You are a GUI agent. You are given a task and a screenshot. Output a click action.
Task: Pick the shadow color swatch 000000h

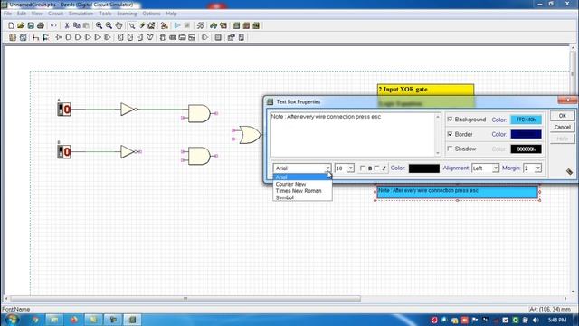pos(526,149)
